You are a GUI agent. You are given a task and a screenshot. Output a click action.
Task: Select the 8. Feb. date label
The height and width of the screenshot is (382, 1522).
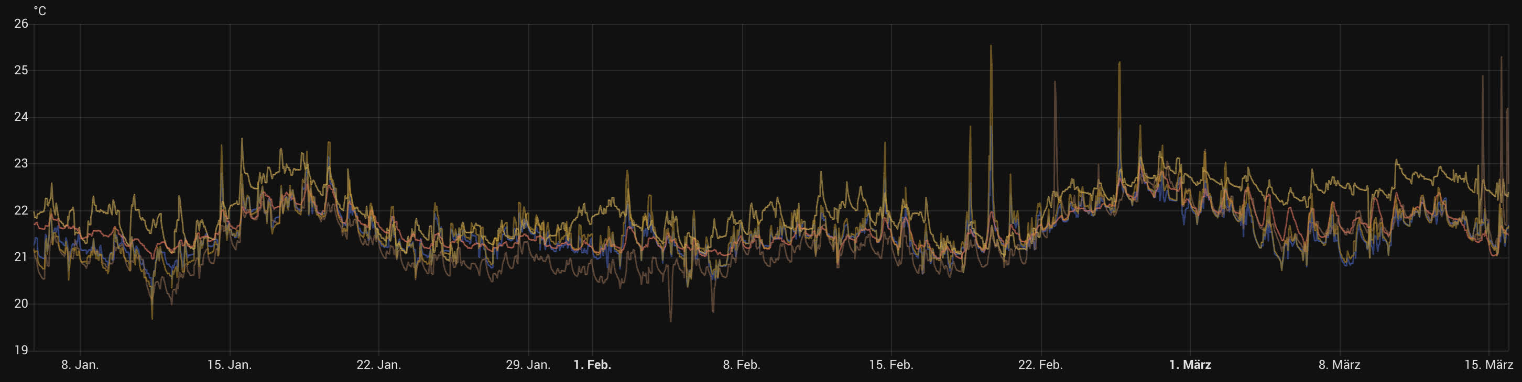(x=742, y=365)
